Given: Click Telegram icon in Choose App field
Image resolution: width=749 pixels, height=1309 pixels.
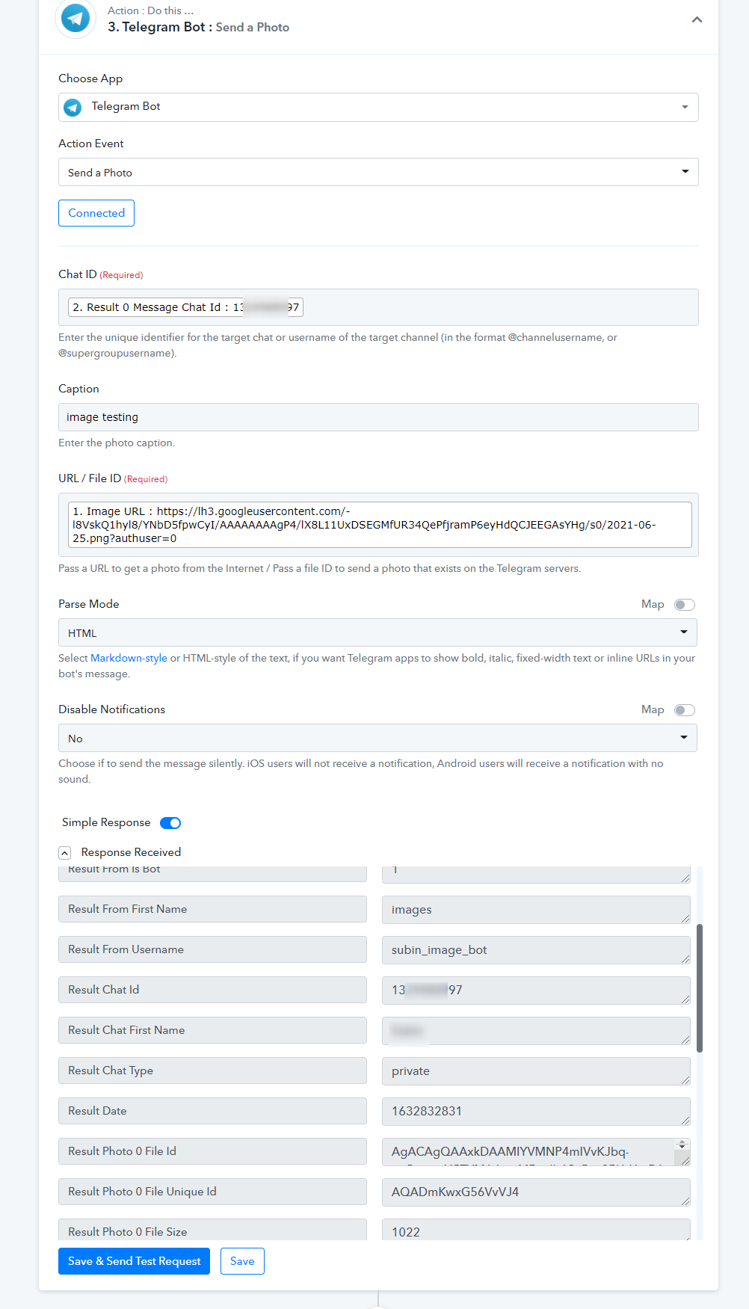Looking at the screenshot, I should click(73, 108).
